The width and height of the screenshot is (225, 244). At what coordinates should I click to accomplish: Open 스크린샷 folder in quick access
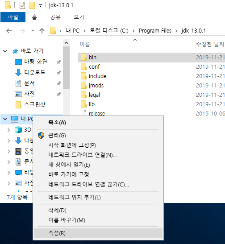(35, 104)
